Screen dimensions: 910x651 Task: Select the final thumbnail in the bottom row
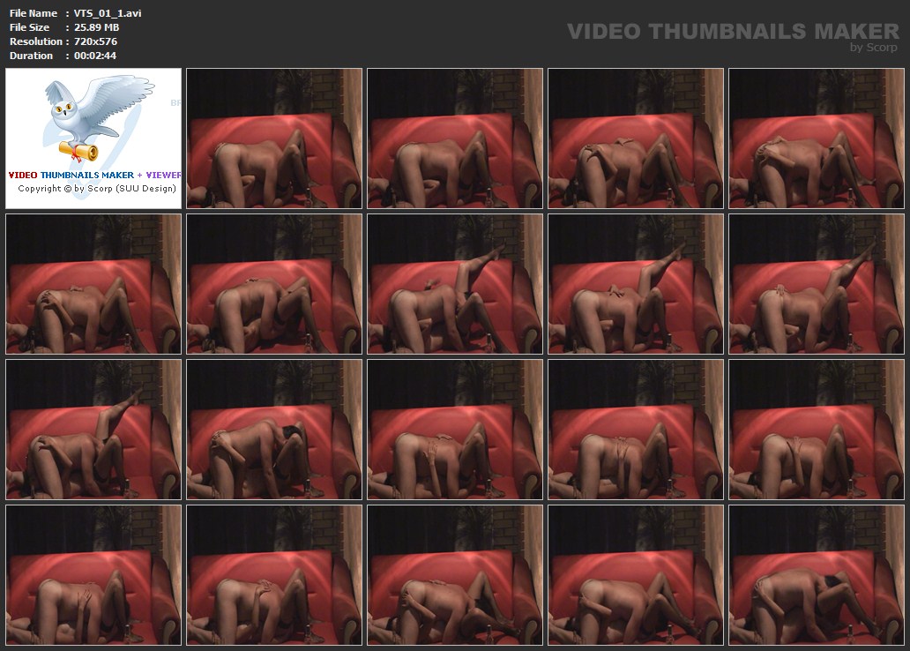point(817,575)
